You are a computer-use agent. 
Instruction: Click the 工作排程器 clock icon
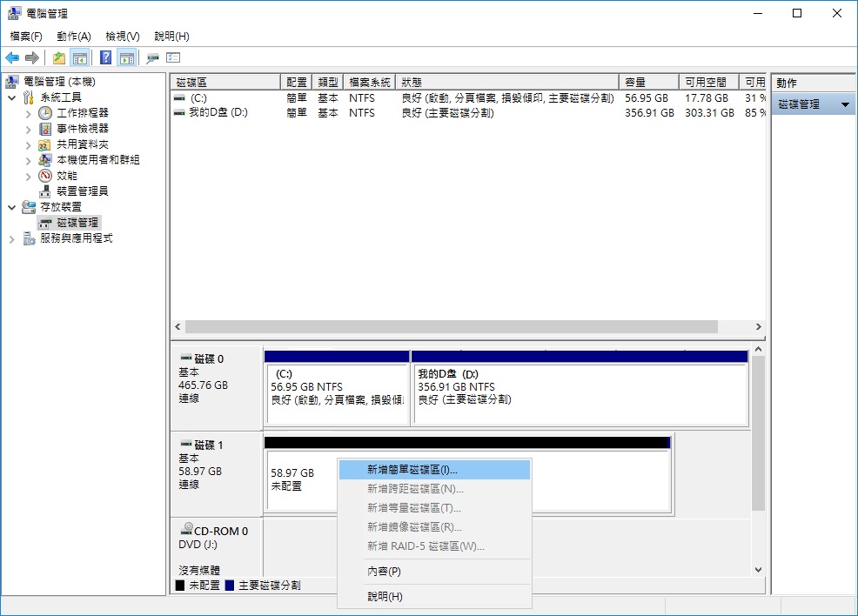click(x=45, y=113)
